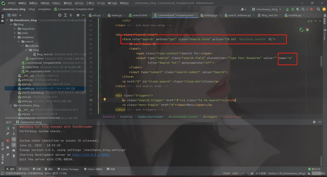Open the TODO tool window button
Image resolution: width=327 pixels, height=177 pixels.
24,169
